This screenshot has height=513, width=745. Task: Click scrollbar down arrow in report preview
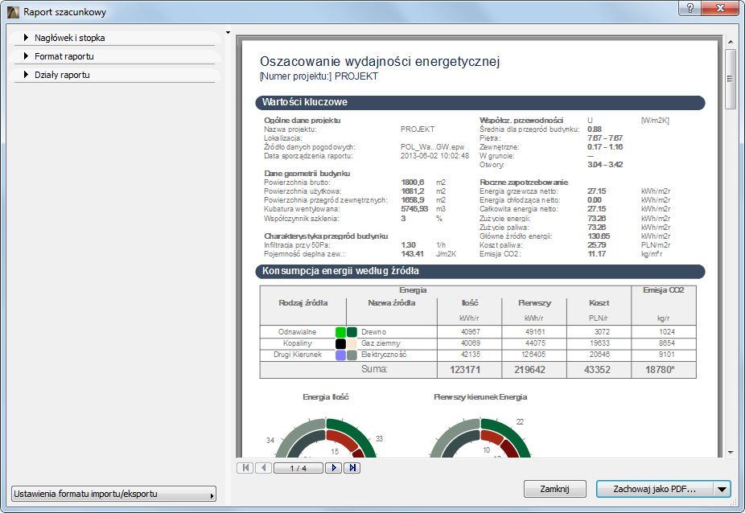point(730,453)
